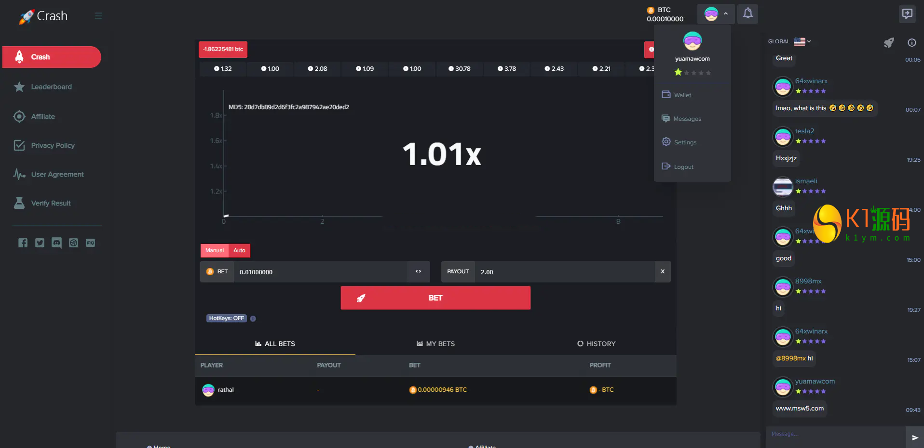Switch to the HISTORY tab

596,344
